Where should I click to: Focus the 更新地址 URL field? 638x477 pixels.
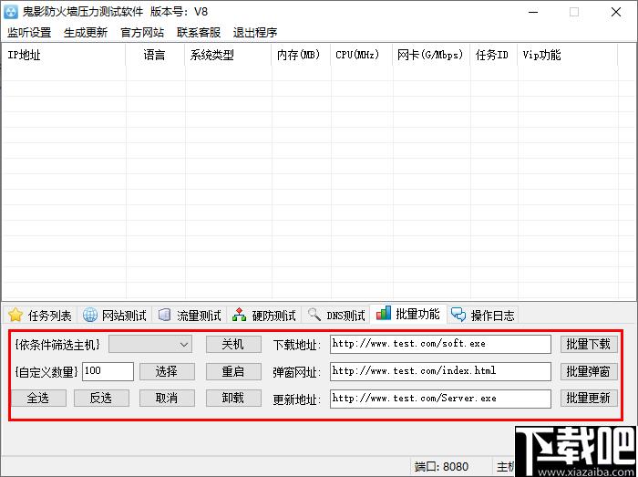pos(440,398)
